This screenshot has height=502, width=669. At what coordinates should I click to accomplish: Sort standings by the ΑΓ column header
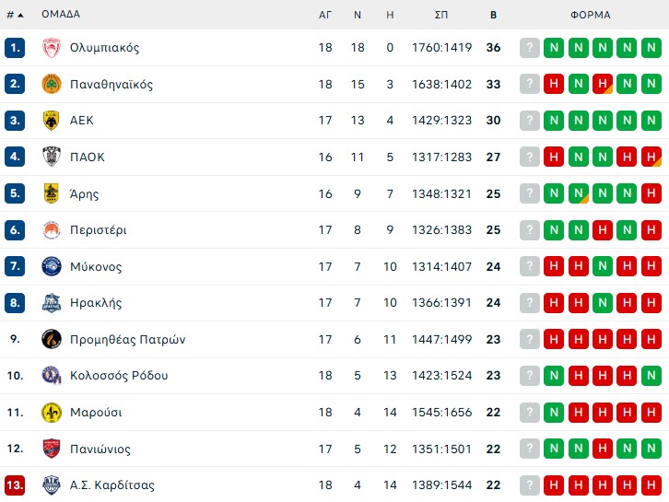point(325,15)
